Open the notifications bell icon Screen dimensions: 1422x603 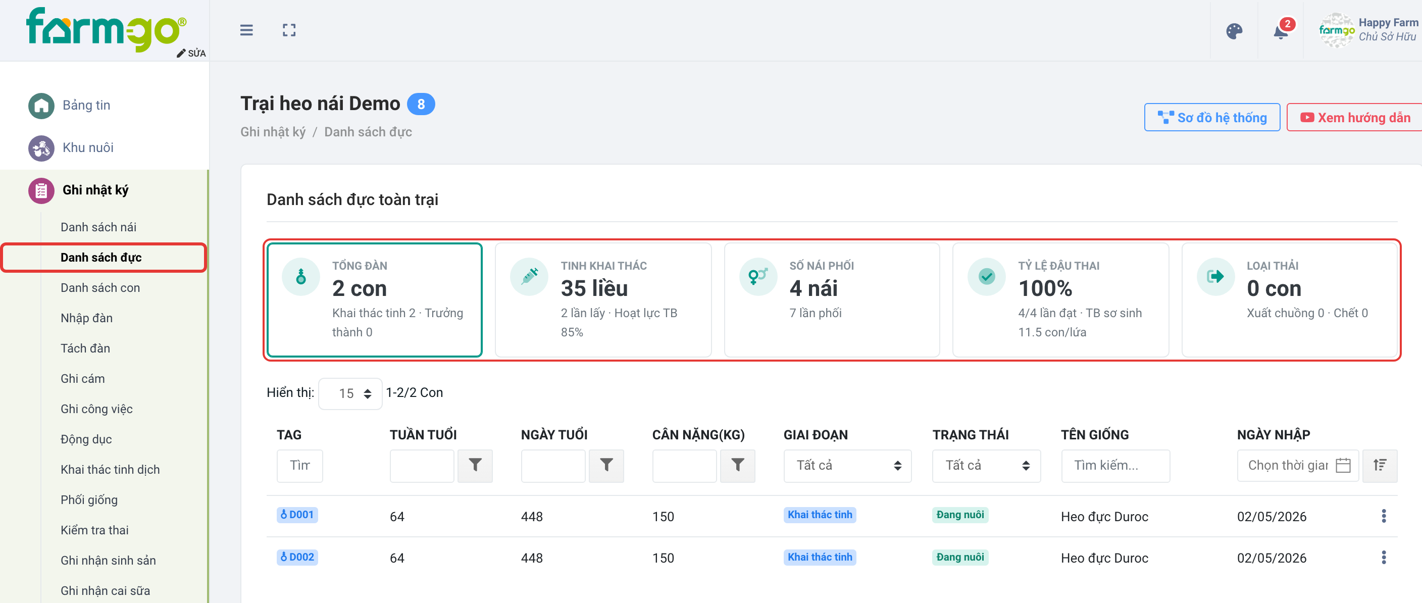(1281, 31)
